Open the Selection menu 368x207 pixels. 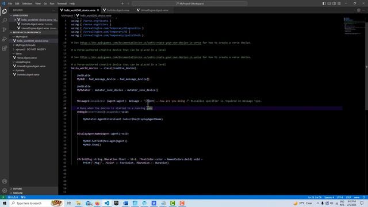pyautogui.click(x=27, y=3)
